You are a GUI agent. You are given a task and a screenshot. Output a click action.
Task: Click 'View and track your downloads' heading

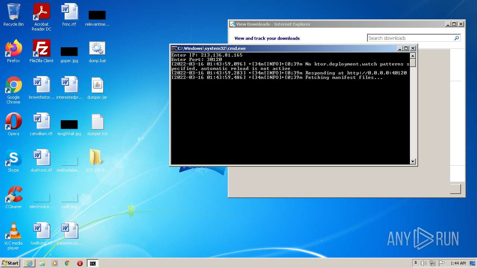coord(267,38)
